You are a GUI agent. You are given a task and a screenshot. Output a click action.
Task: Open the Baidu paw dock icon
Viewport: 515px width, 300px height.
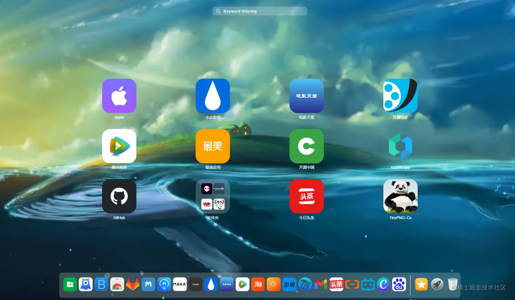[399, 284]
